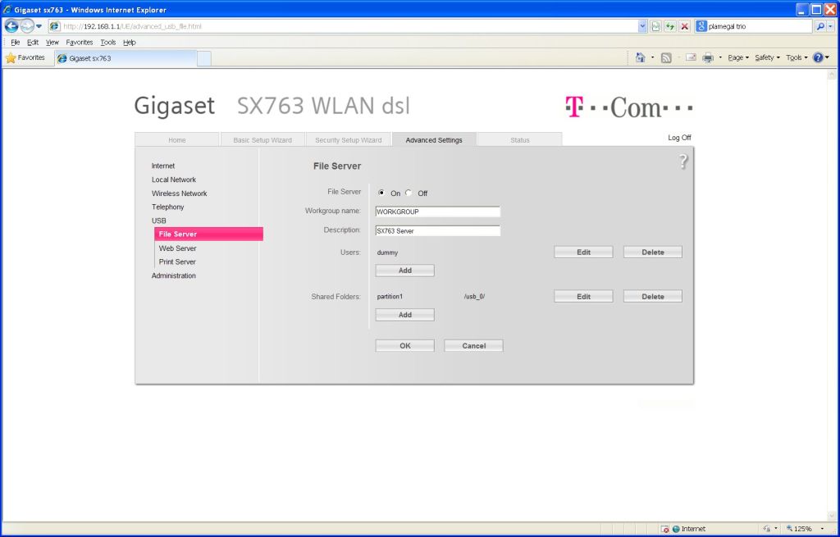The height and width of the screenshot is (537, 840).
Task: Click the browser Forward arrow button
Action: coord(27,25)
